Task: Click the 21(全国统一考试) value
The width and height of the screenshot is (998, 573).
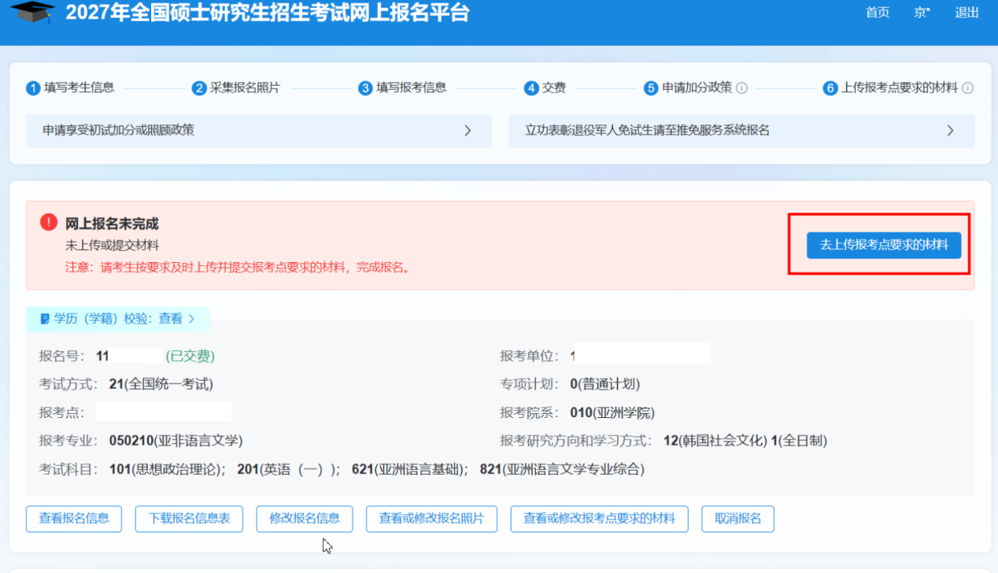Action: pyautogui.click(x=161, y=384)
